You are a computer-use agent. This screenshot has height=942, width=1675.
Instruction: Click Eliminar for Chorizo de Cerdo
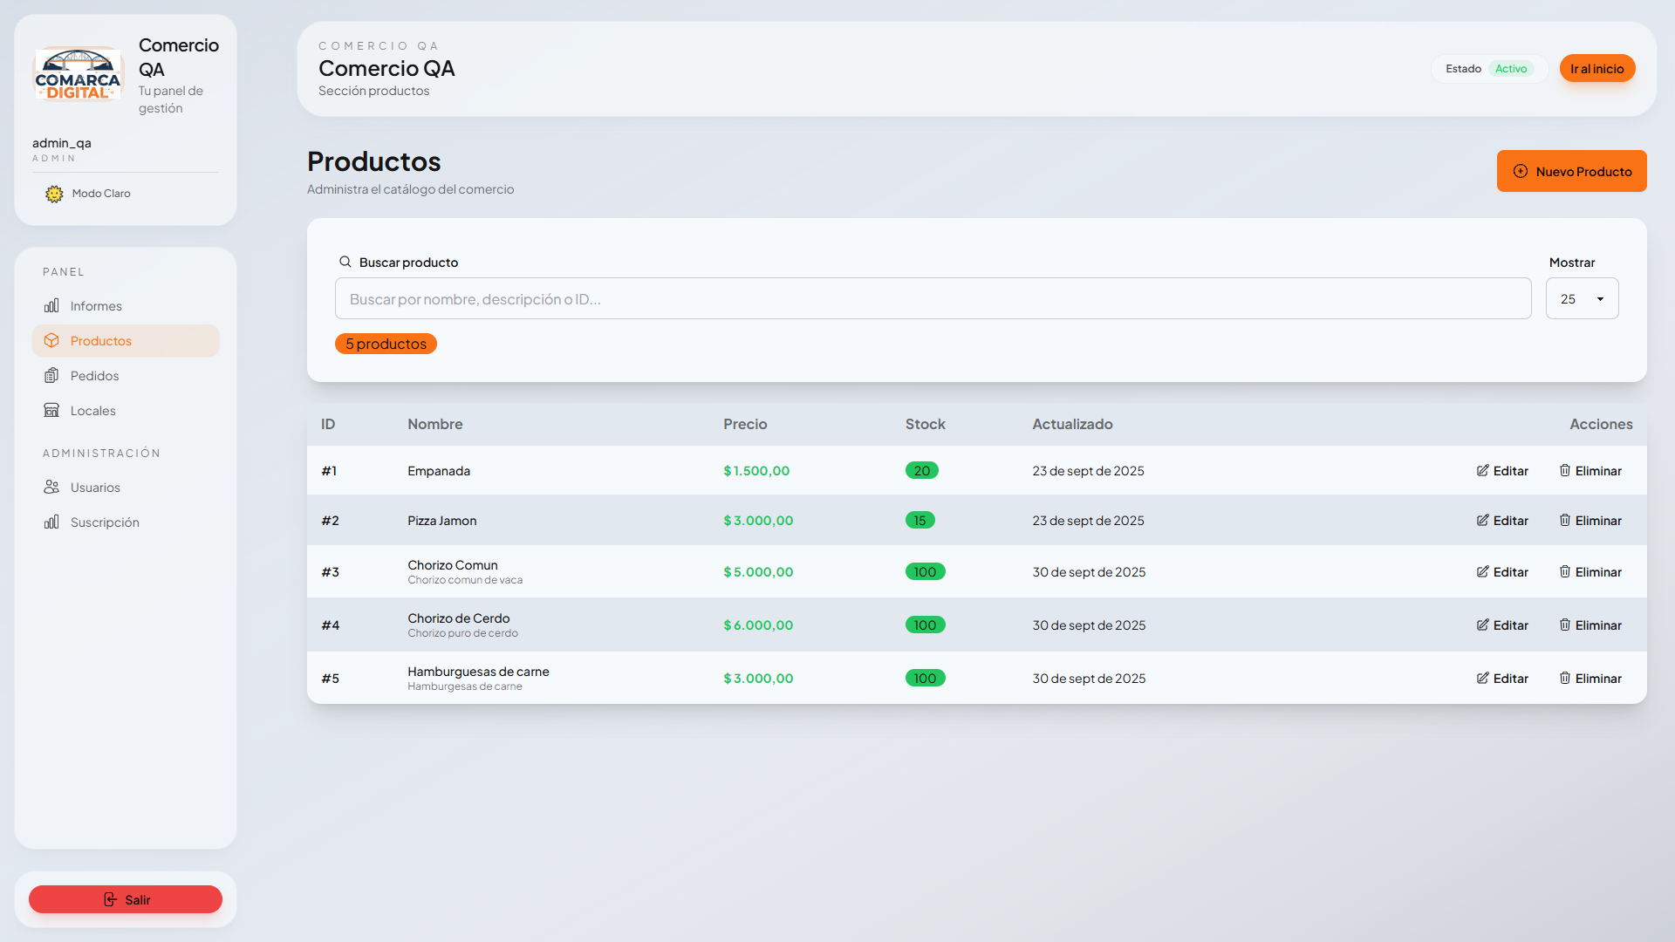[1590, 625]
